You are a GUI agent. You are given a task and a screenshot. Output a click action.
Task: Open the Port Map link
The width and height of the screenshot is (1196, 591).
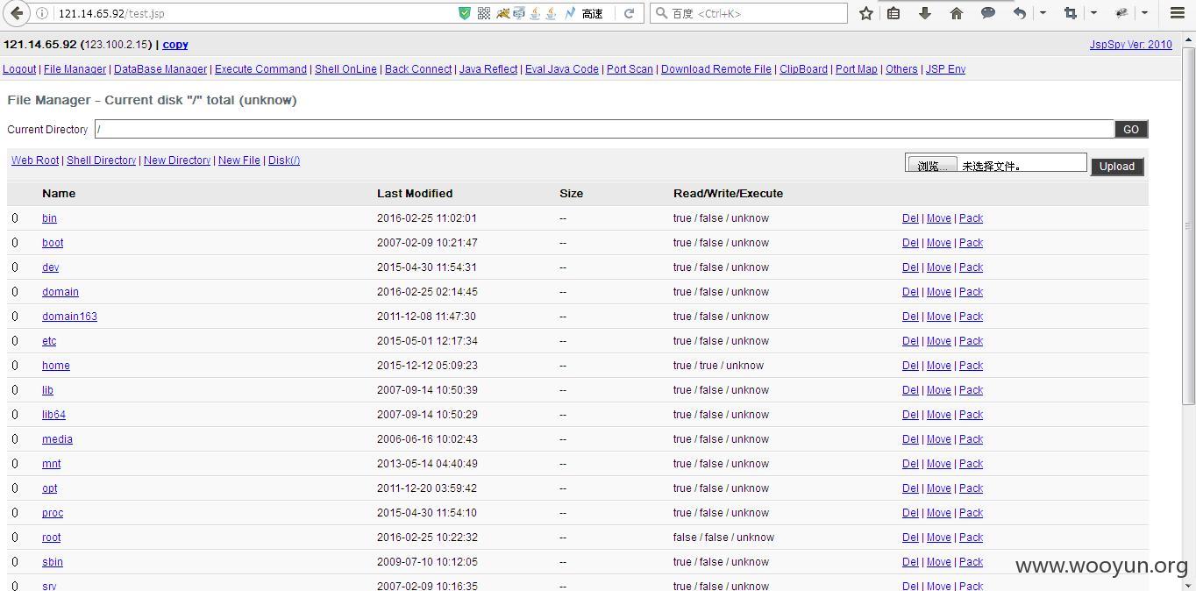[x=856, y=69]
